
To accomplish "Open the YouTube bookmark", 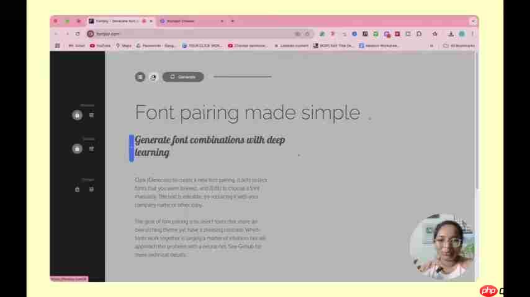I will click(100, 46).
